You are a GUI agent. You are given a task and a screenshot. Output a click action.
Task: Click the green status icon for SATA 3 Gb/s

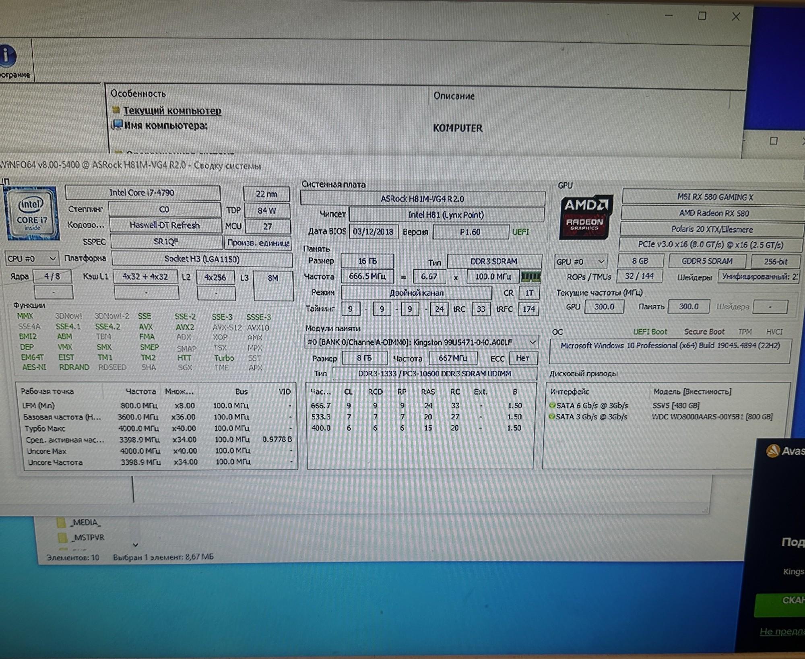pyautogui.click(x=552, y=416)
